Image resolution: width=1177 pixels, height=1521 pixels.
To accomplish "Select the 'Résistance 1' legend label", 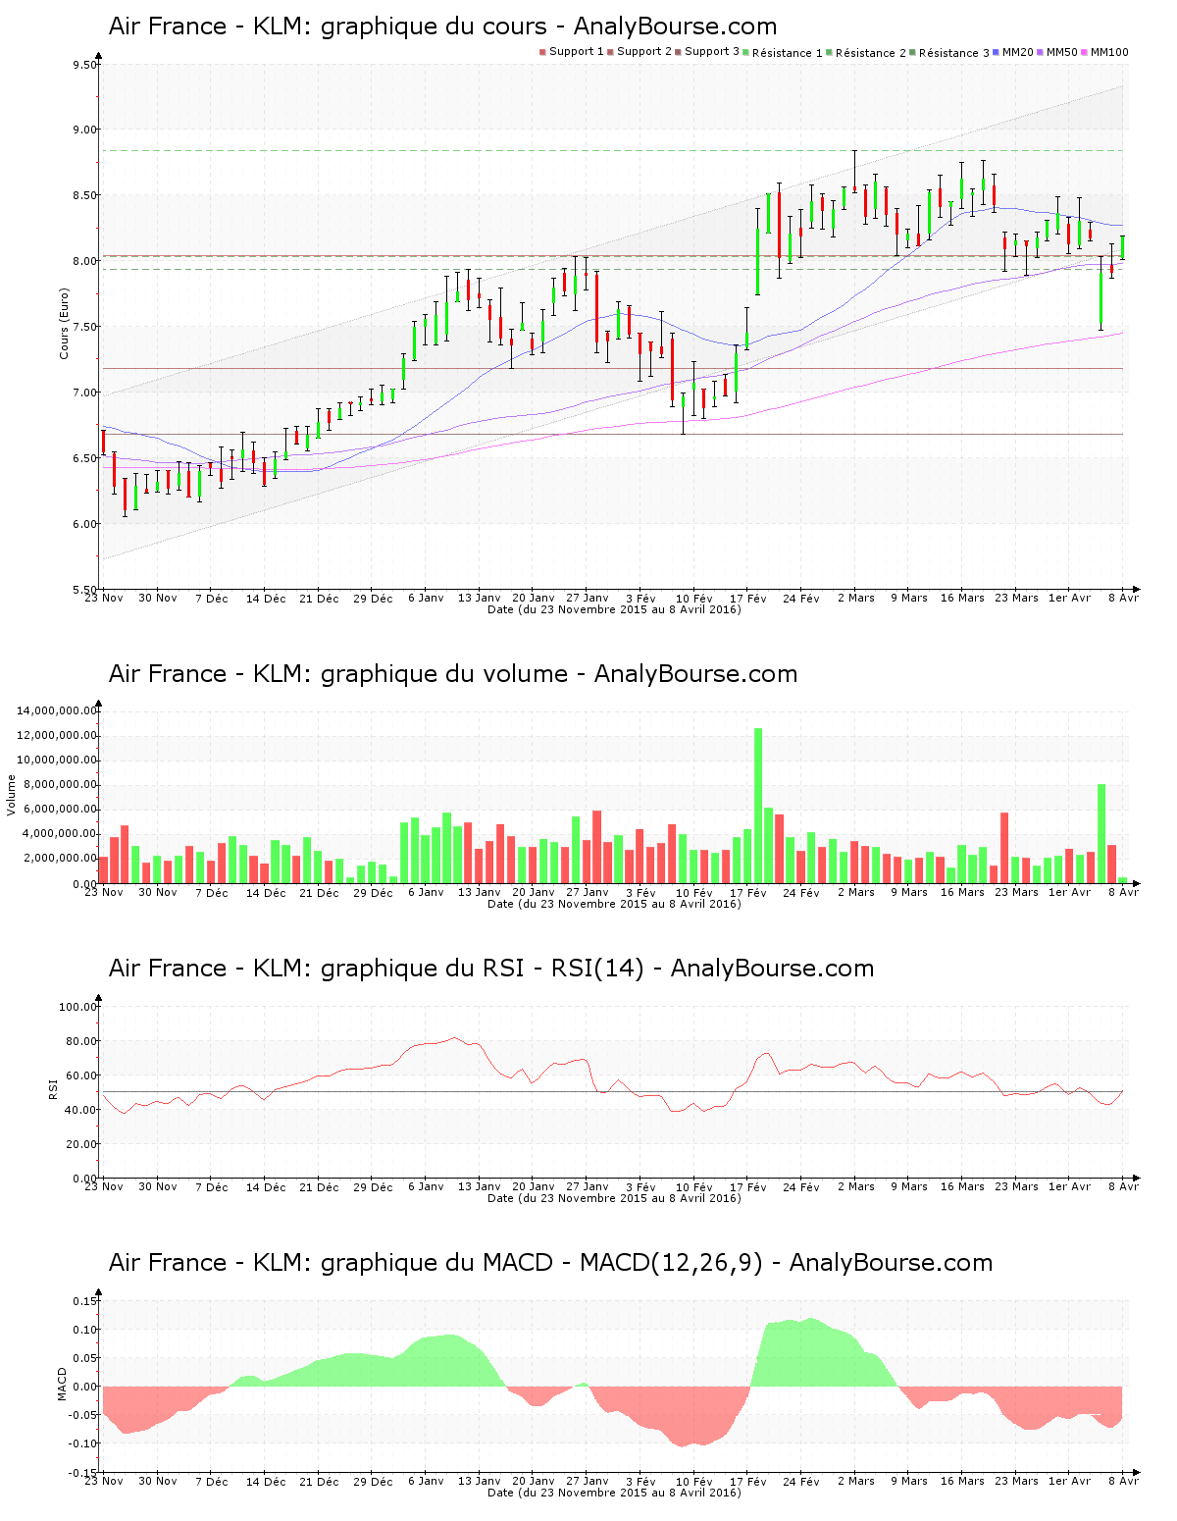I will [x=788, y=53].
